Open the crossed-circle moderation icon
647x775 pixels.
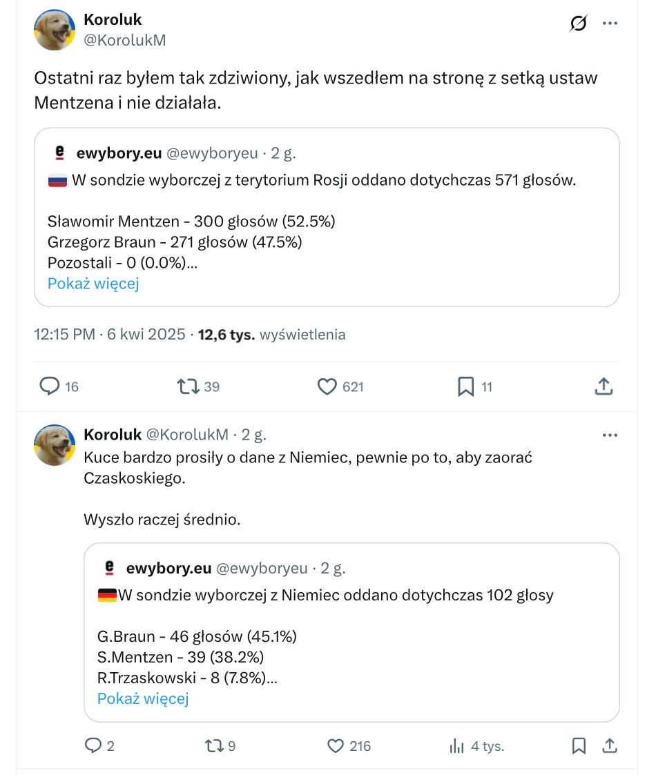coord(578,23)
